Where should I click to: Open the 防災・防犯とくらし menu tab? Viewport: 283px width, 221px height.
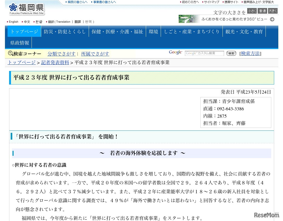click(65, 32)
